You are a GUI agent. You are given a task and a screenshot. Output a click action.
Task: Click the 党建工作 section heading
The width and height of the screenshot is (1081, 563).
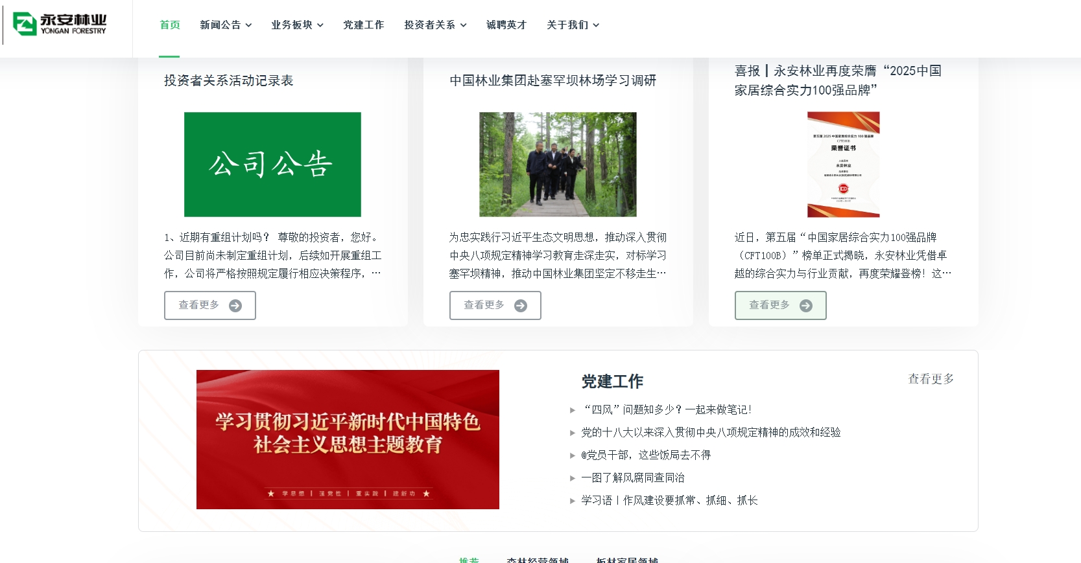point(612,382)
